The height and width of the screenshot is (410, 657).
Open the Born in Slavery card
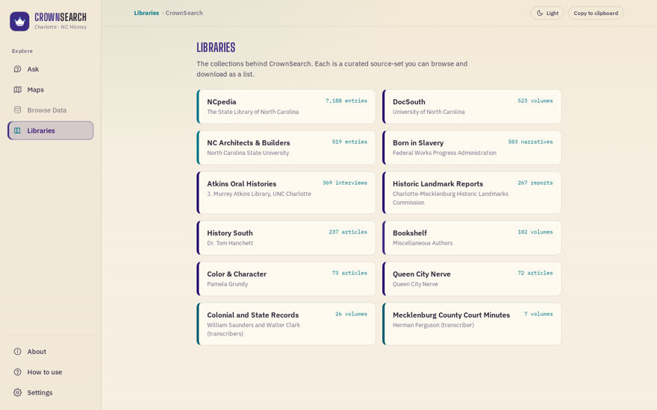point(472,148)
